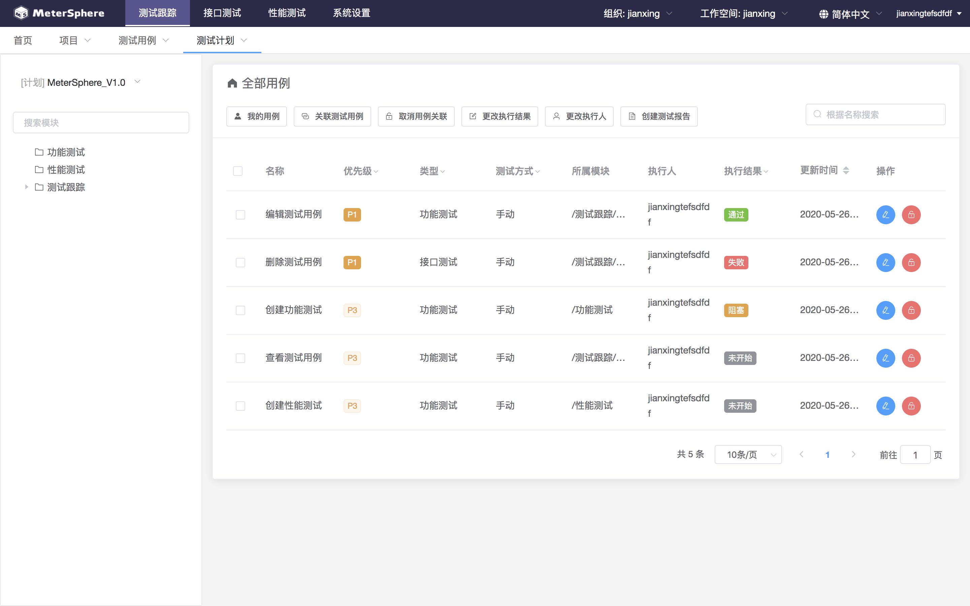
Task: Open the 工作空间: jianxing dropdown
Action: pyautogui.click(x=744, y=13)
